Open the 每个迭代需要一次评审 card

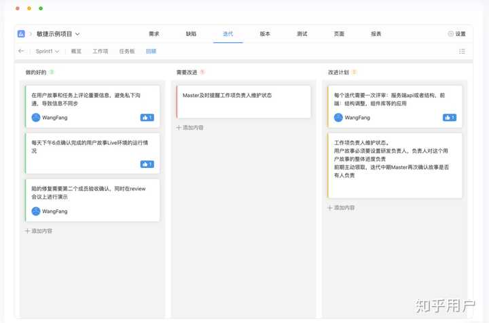[395, 106]
